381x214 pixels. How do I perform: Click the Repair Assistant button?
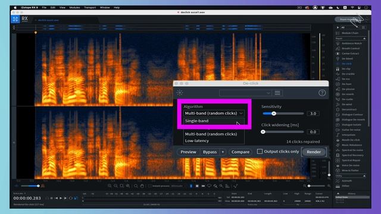[348, 20]
